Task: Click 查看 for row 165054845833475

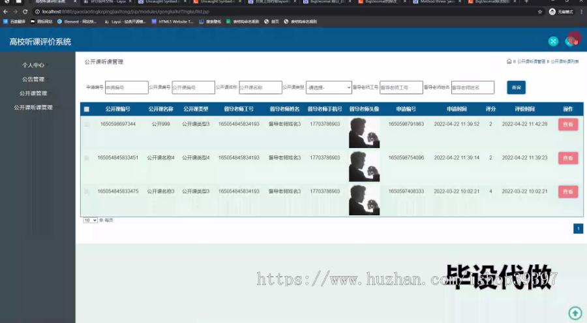Action: tap(568, 192)
